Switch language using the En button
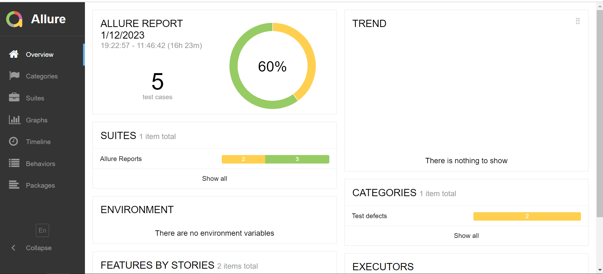Screen dimensions: 603x274 [42, 230]
